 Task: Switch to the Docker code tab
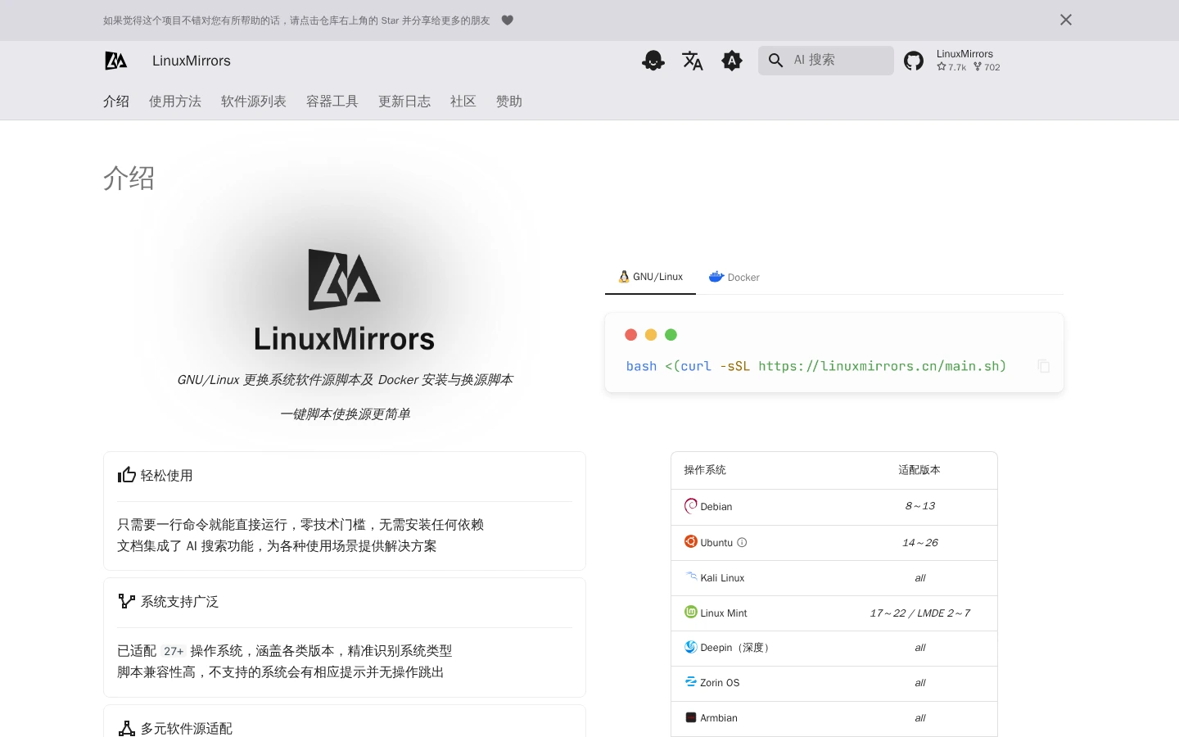pyautogui.click(x=734, y=277)
